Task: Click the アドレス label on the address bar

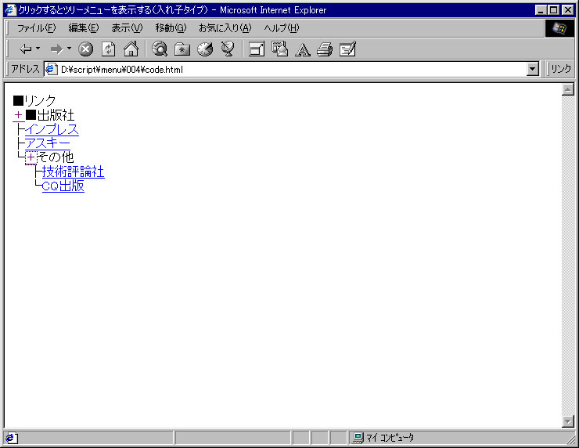Action: [x=25, y=69]
